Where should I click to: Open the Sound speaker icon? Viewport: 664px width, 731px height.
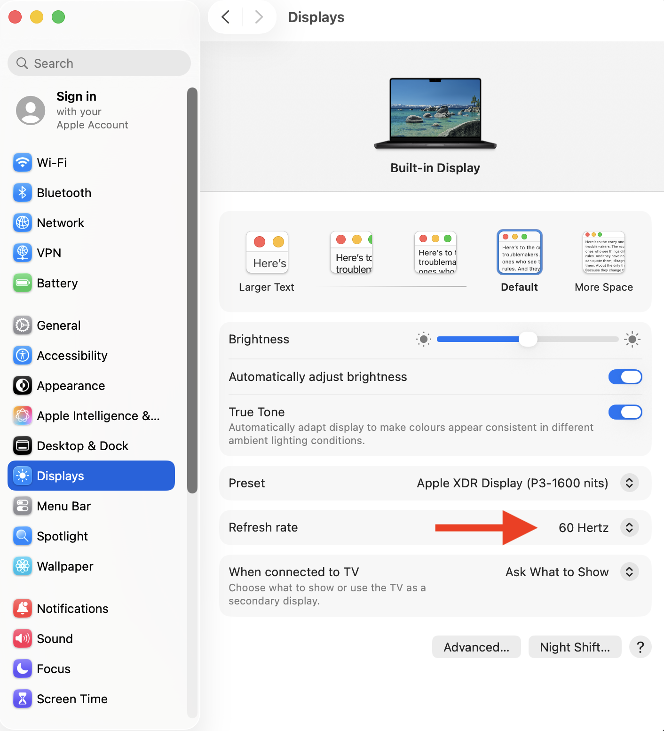(23, 639)
